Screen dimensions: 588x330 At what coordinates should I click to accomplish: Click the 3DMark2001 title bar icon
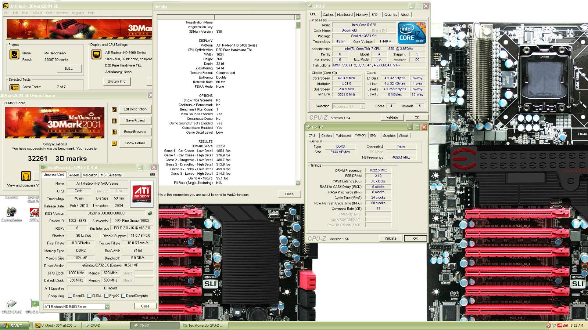[x=6, y=6]
